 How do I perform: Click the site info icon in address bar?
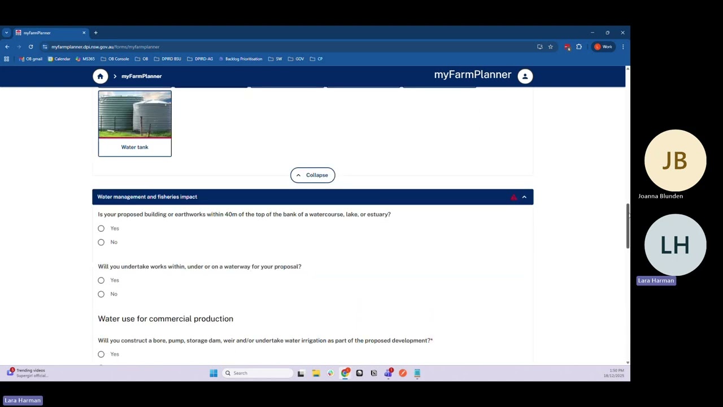tap(45, 47)
